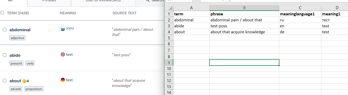Check the checkbox for the abdominal term
Viewport: 348px width, 95px height.
[x=4, y=30]
